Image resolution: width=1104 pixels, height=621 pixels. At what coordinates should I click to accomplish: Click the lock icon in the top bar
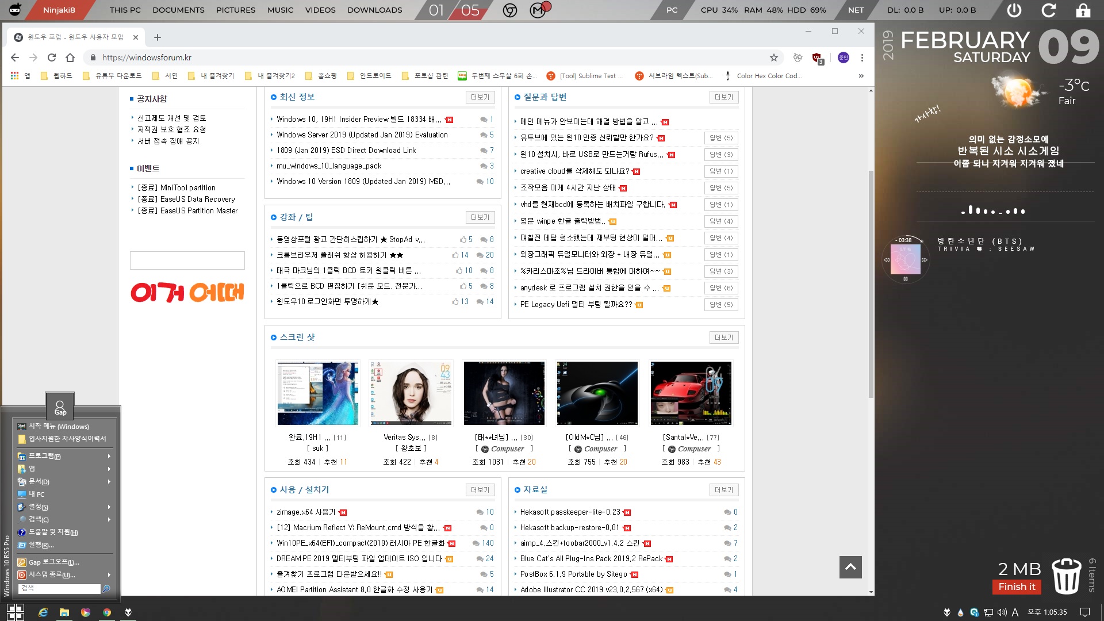tap(1083, 10)
